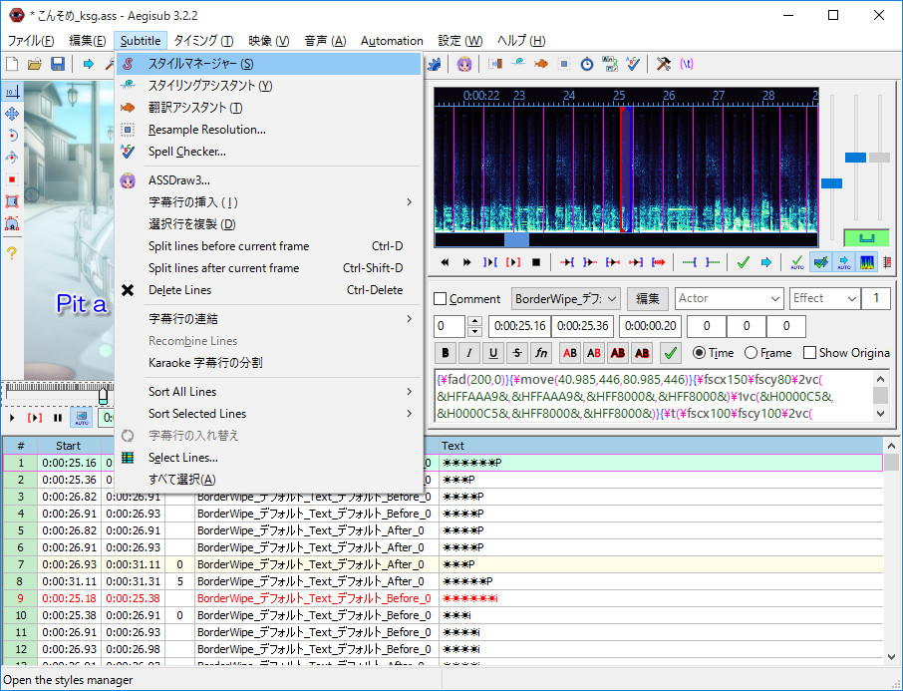Toggle spectrum analyzer display mode
The height and width of the screenshot is (691, 903).
coord(867,263)
